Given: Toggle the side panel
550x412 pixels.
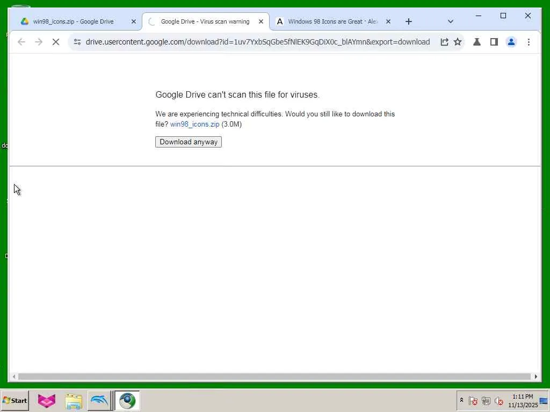Looking at the screenshot, I should coord(494,42).
